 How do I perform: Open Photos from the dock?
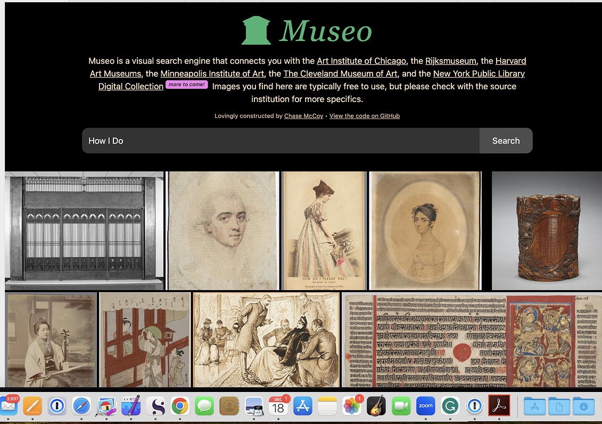[352, 406]
